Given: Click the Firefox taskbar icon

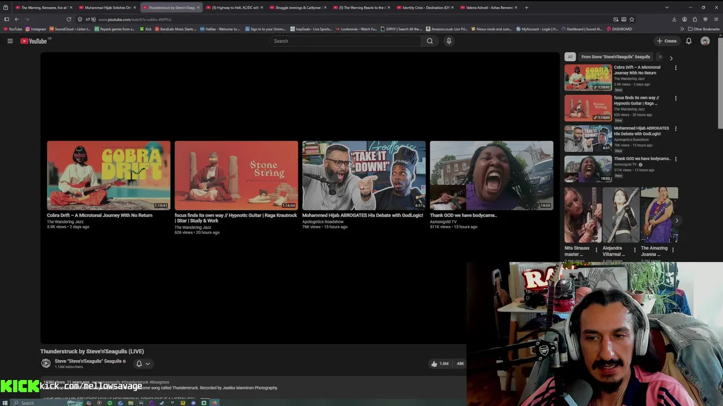Looking at the screenshot, I should click(214, 403).
